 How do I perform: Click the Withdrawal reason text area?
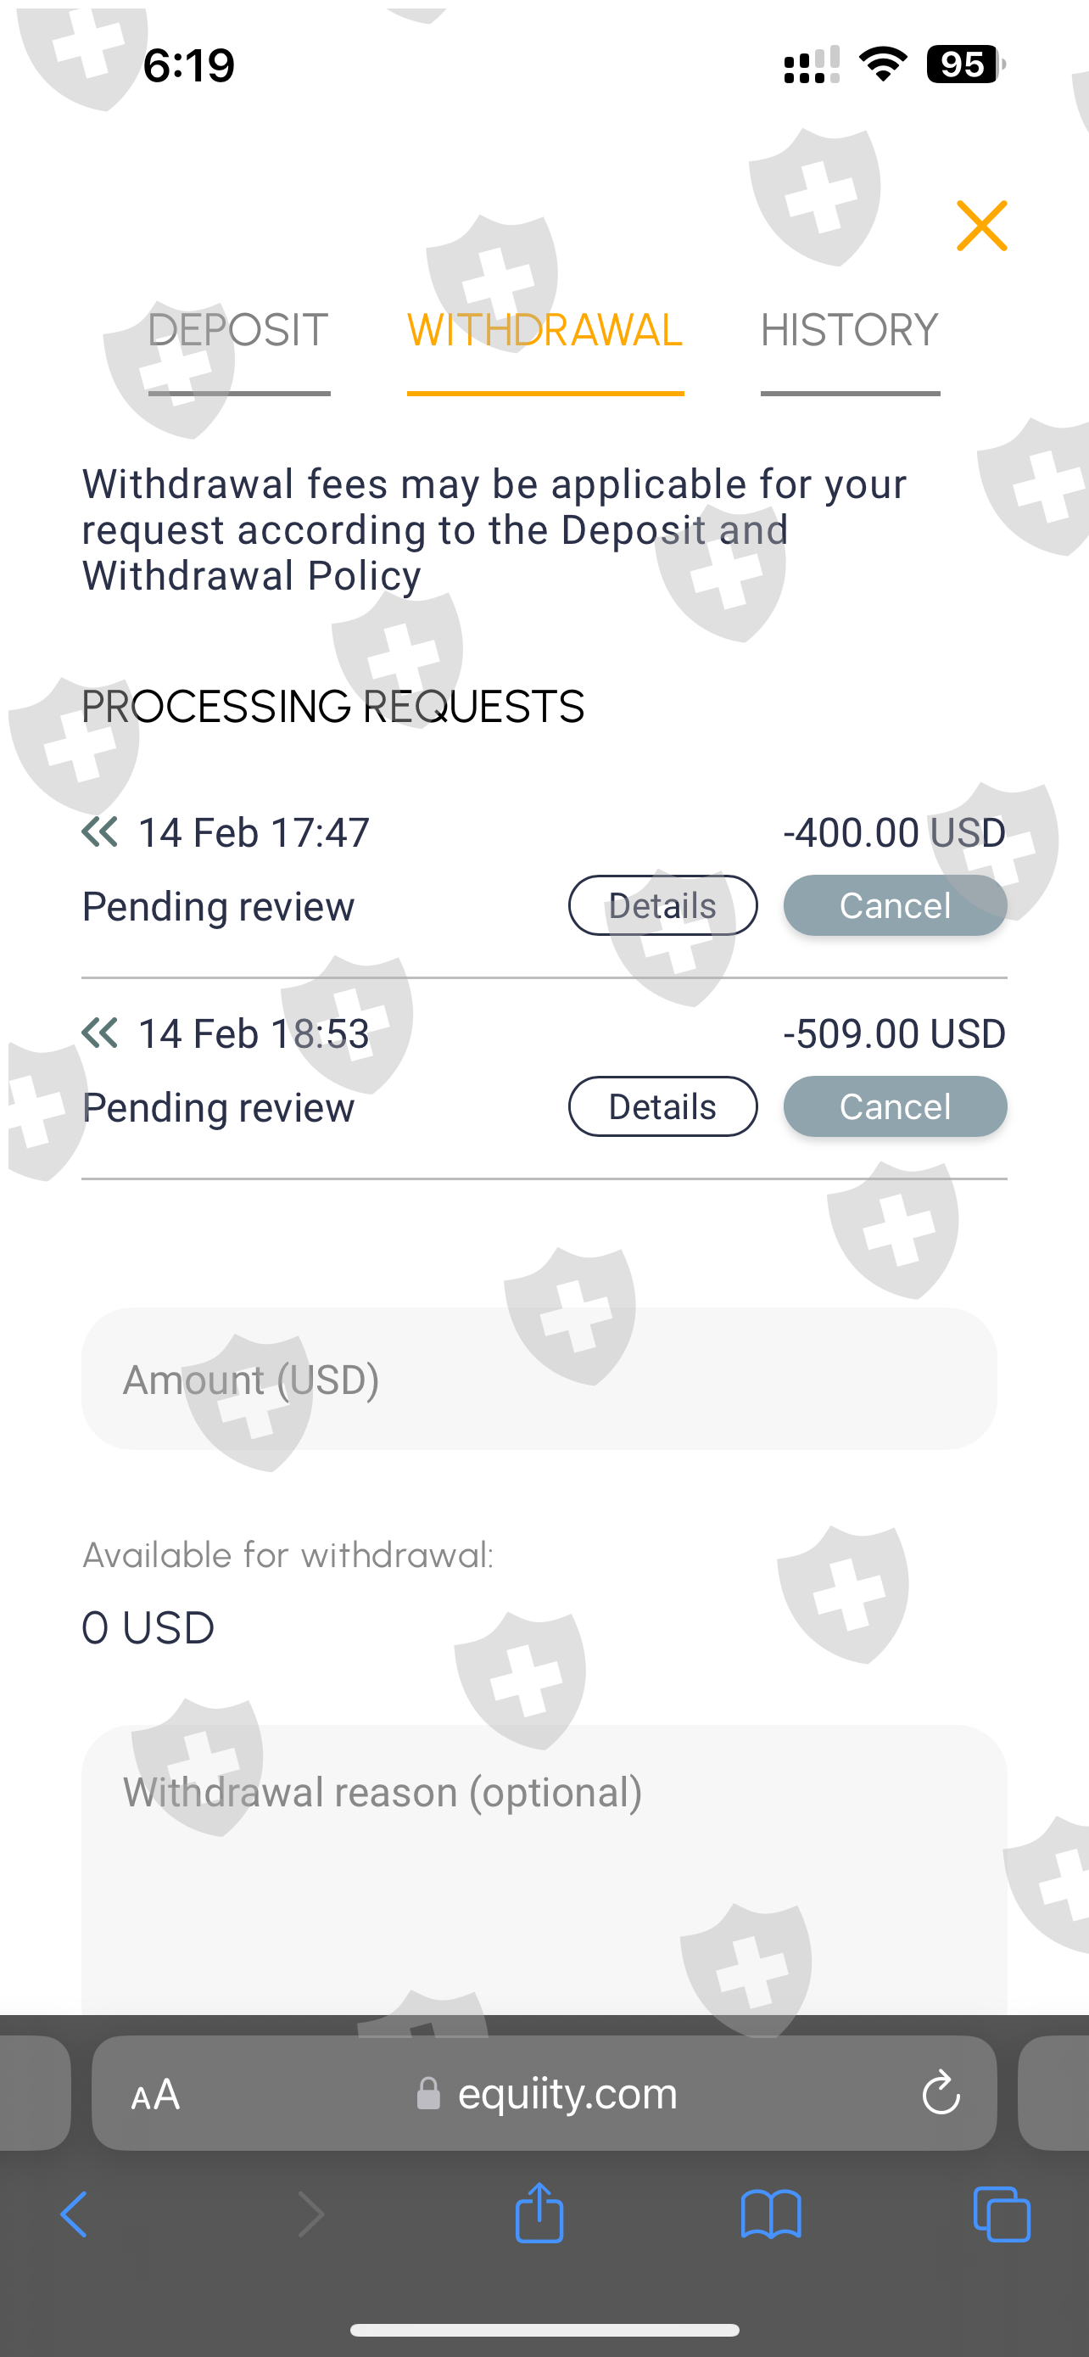click(x=544, y=1867)
